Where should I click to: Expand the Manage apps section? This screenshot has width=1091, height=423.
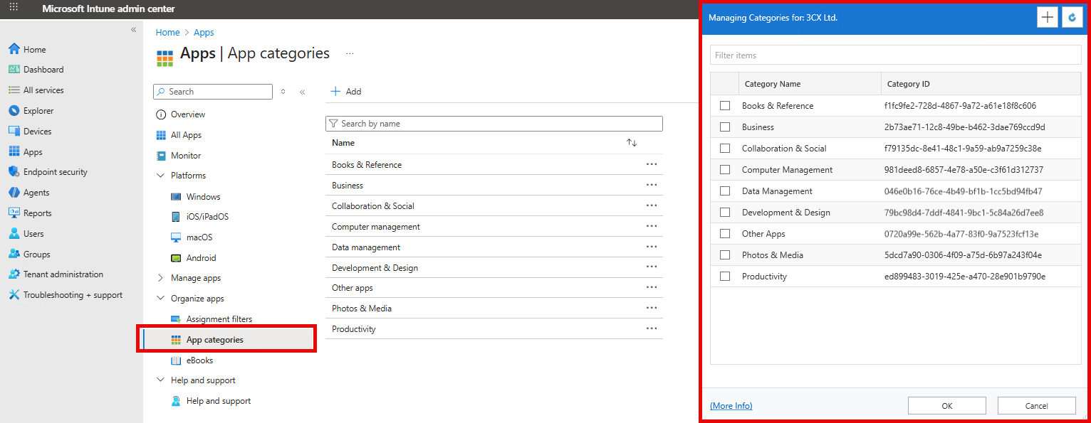pyautogui.click(x=160, y=277)
